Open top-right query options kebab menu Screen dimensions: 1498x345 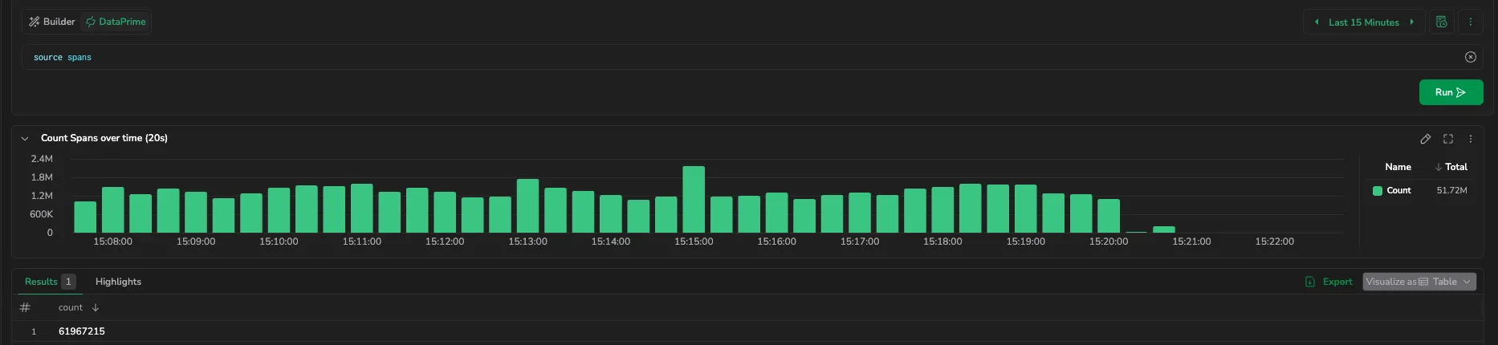tap(1471, 22)
